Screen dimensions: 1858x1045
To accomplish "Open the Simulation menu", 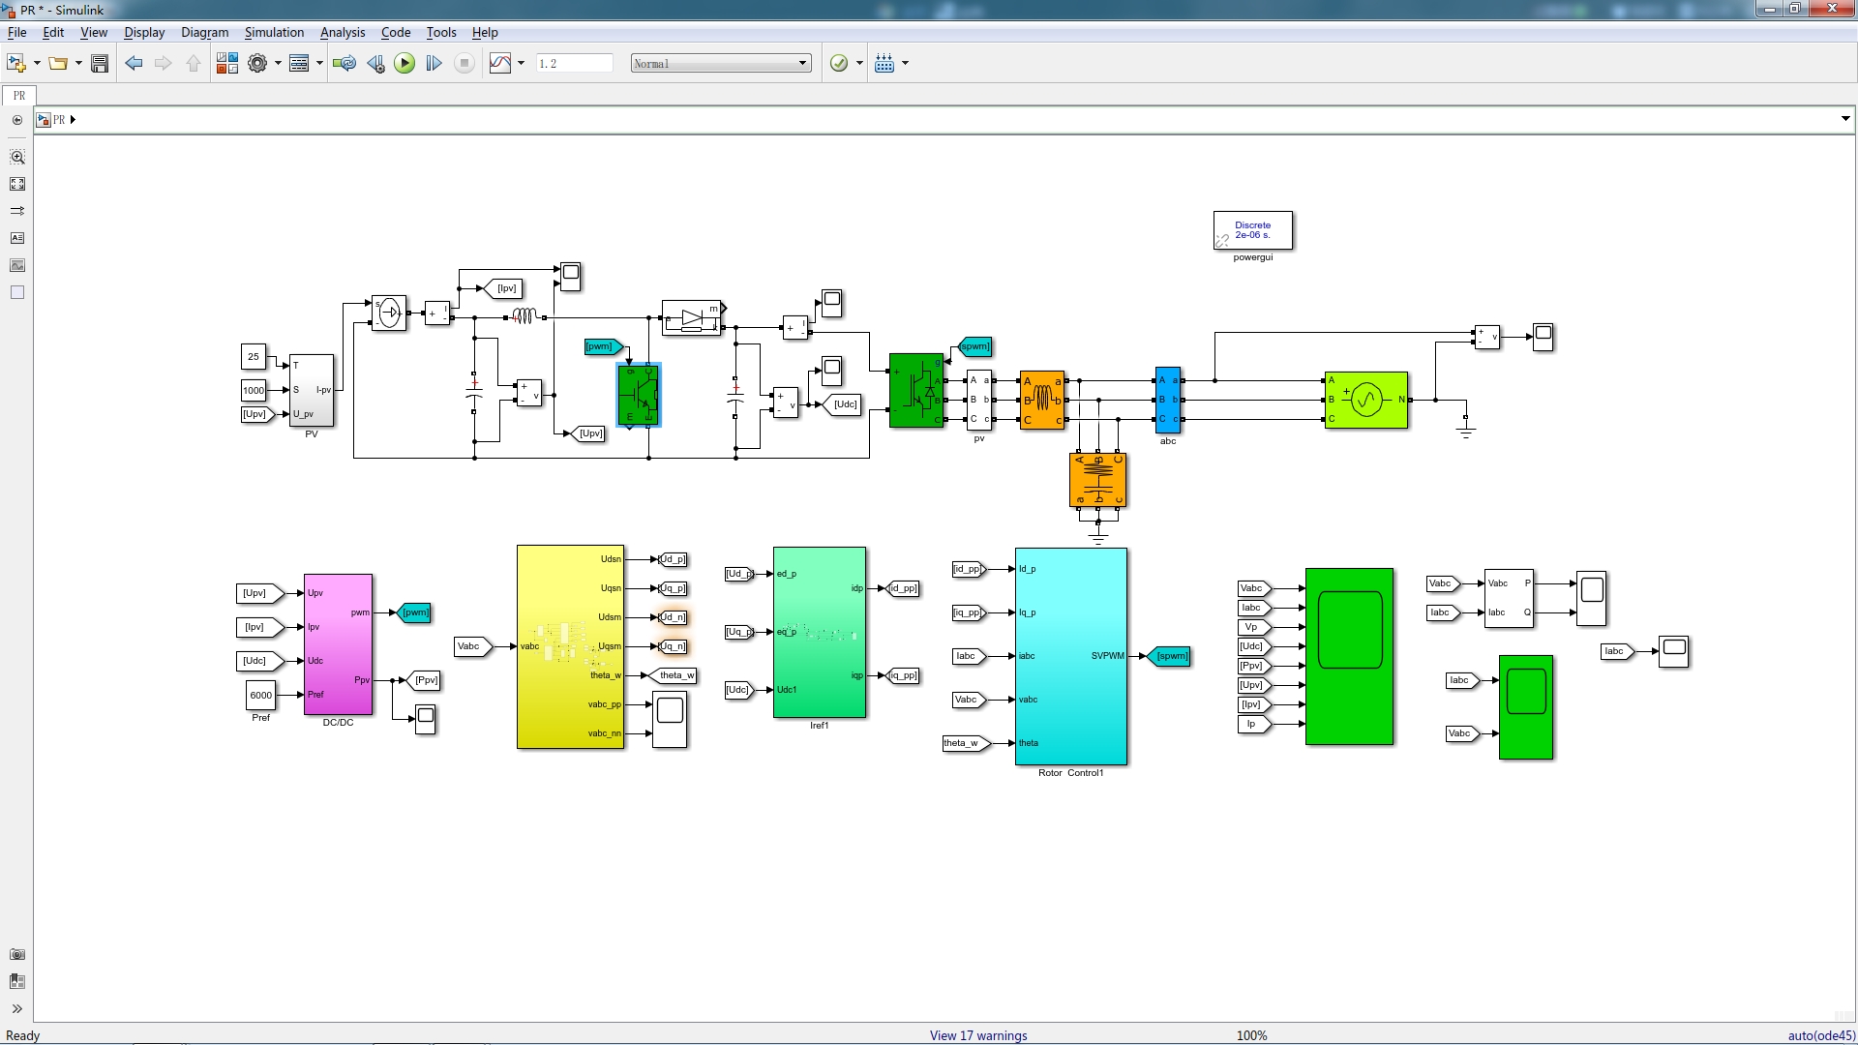I will [274, 32].
